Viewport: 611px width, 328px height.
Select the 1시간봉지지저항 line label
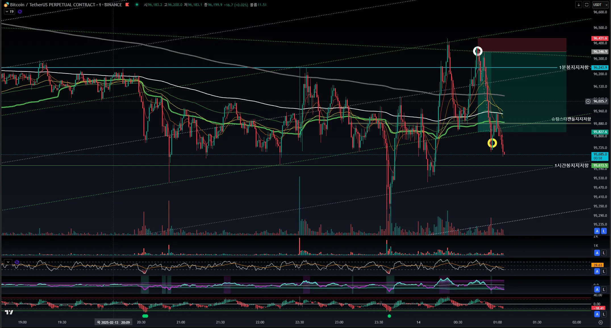(x=572, y=165)
